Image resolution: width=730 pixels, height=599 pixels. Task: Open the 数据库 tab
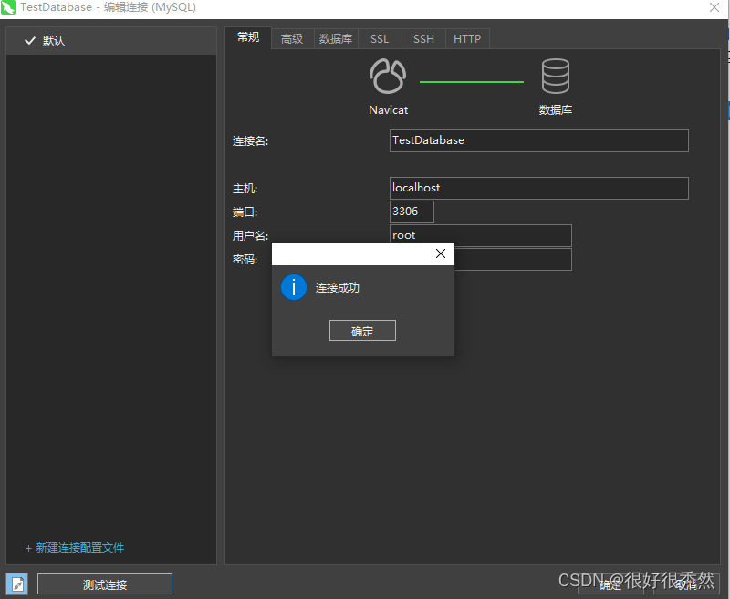pyautogui.click(x=336, y=39)
